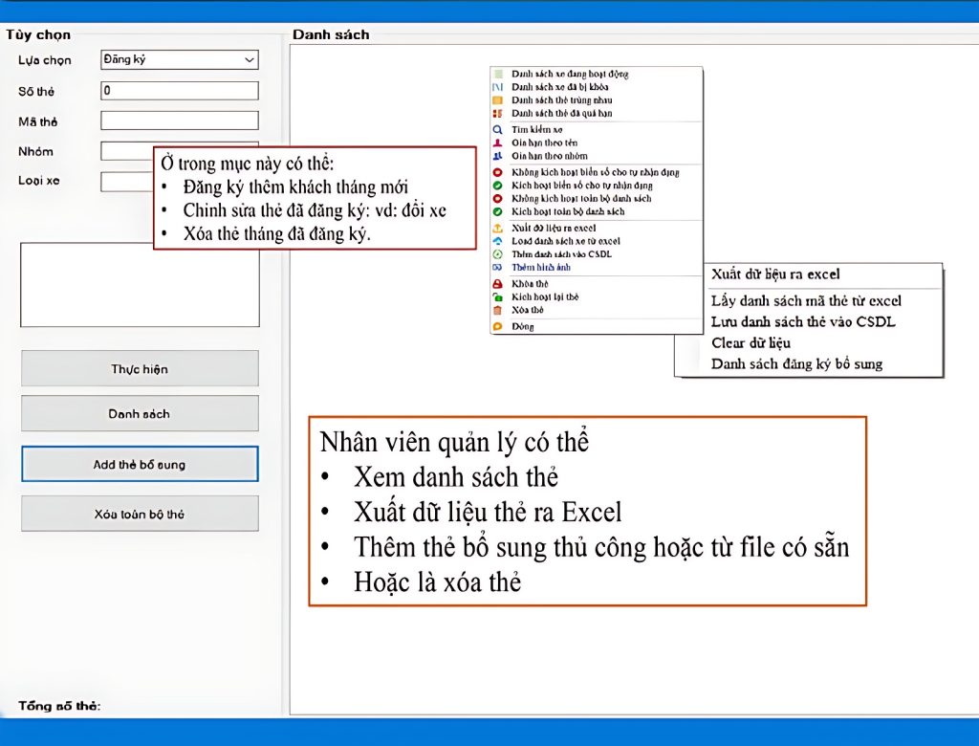The width and height of the screenshot is (979, 746).
Task: Click the group icon for Gia hạn theo nhóm
Action: [x=497, y=156]
